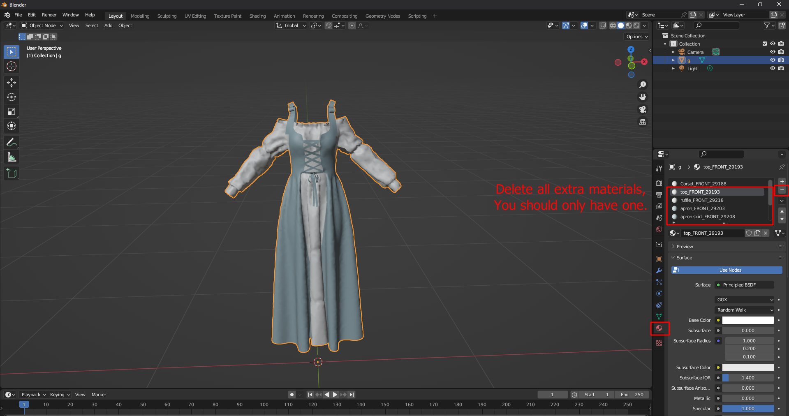Select the Scale tool
This screenshot has height=416, width=789.
pyautogui.click(x=12, y=111)
